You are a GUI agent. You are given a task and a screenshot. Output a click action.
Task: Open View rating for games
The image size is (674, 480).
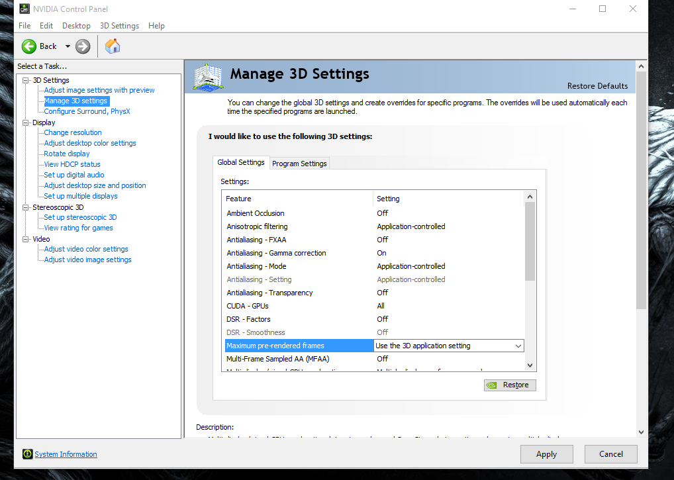click(x=78, y=228)
